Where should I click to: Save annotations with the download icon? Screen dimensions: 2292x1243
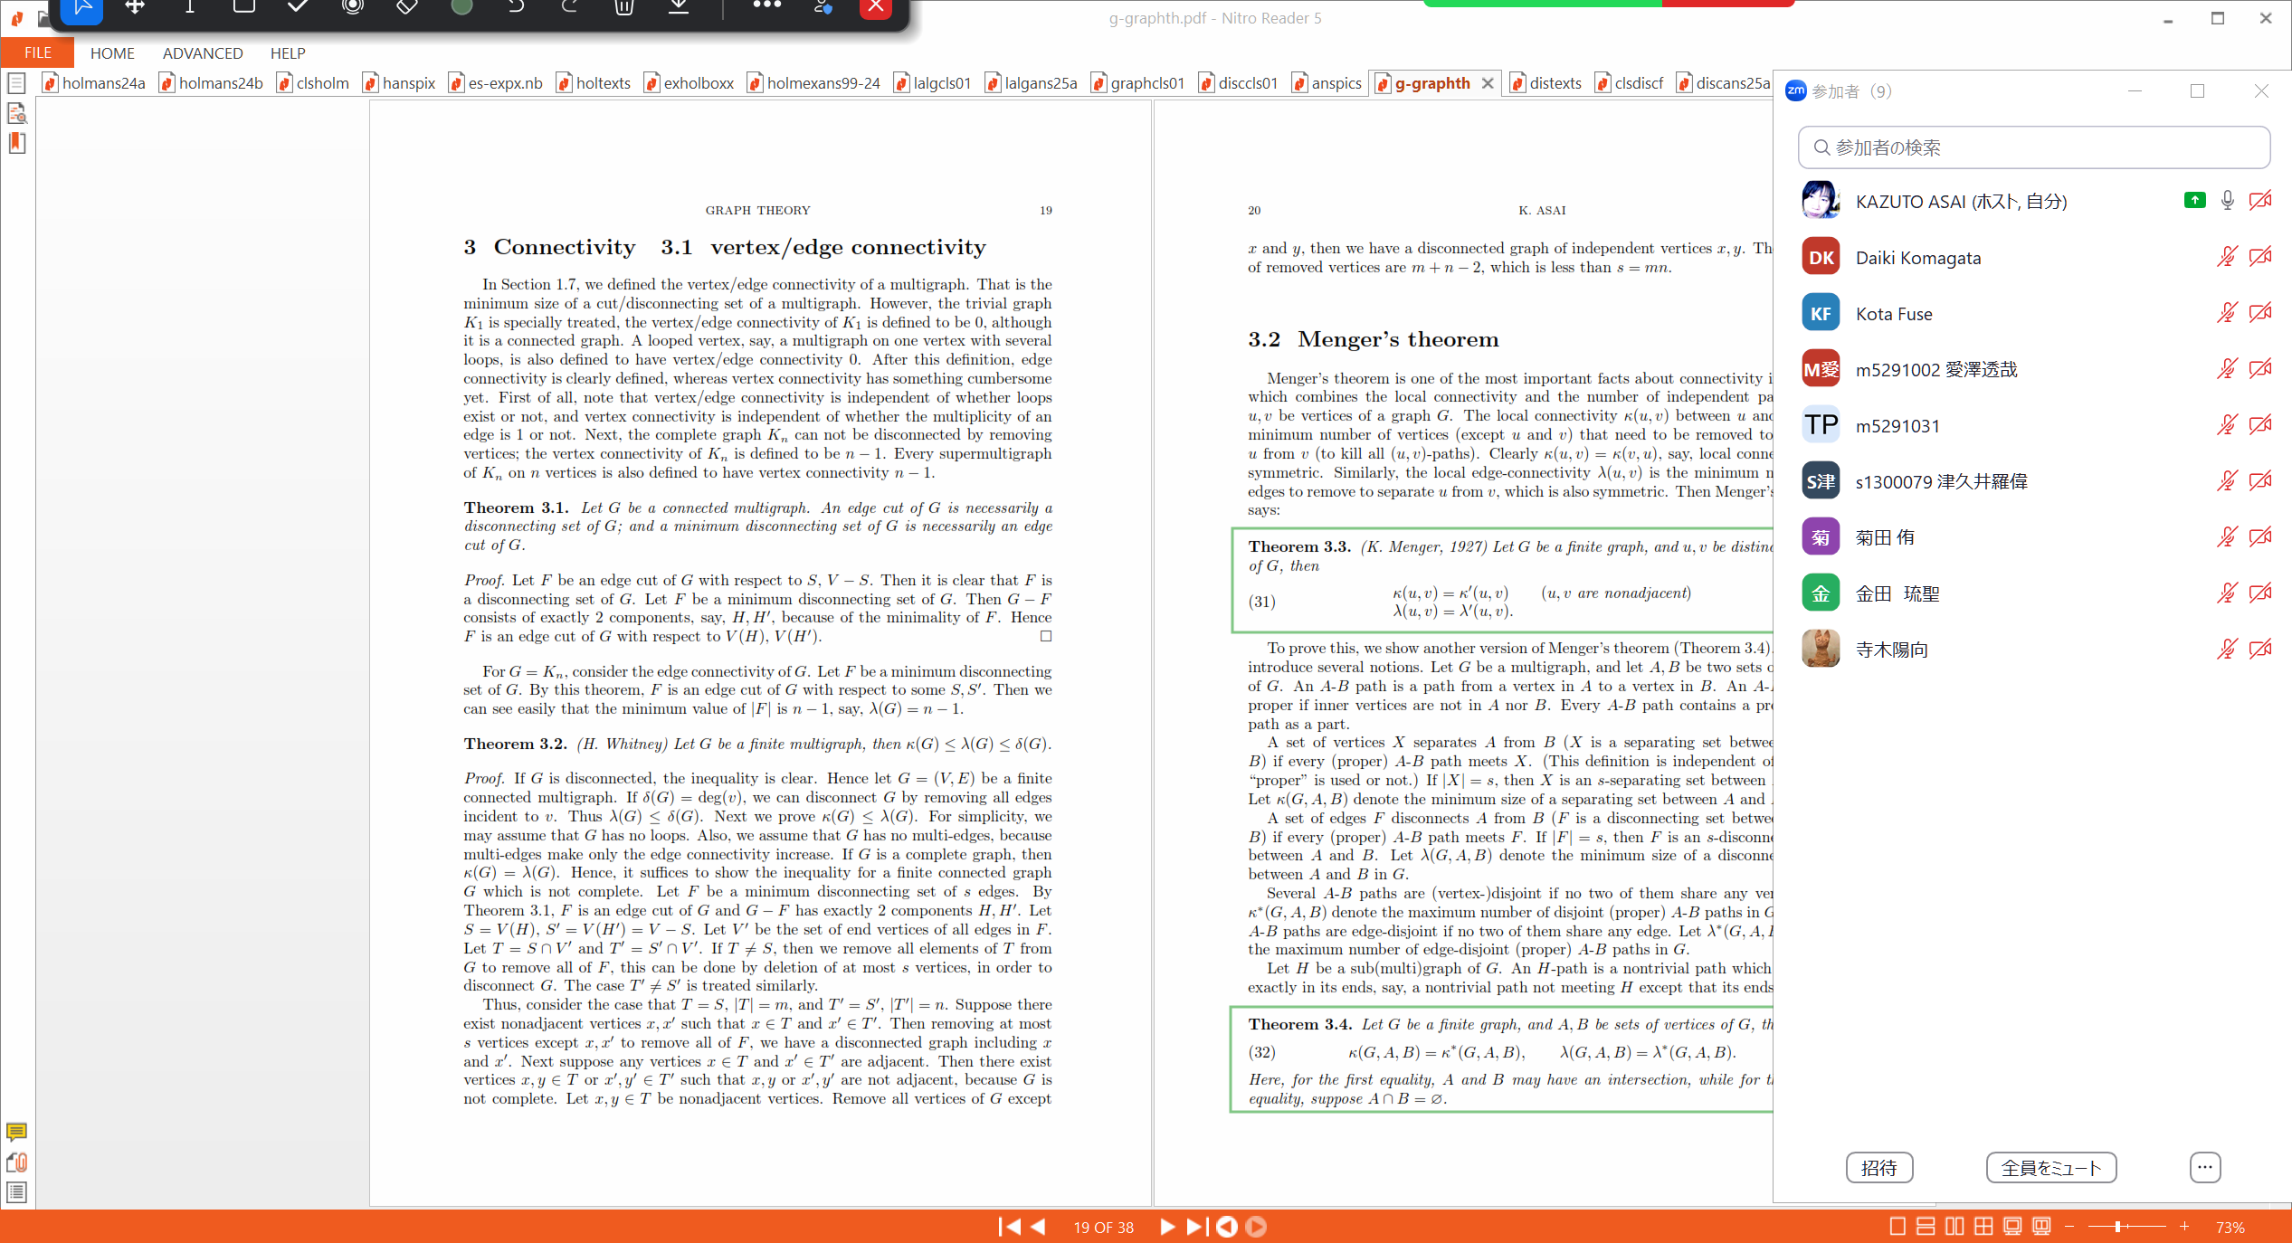coord(679,8)
